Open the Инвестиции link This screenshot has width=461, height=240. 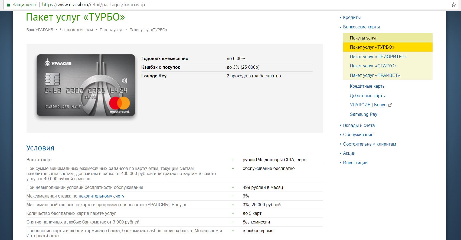click(355, 163)
